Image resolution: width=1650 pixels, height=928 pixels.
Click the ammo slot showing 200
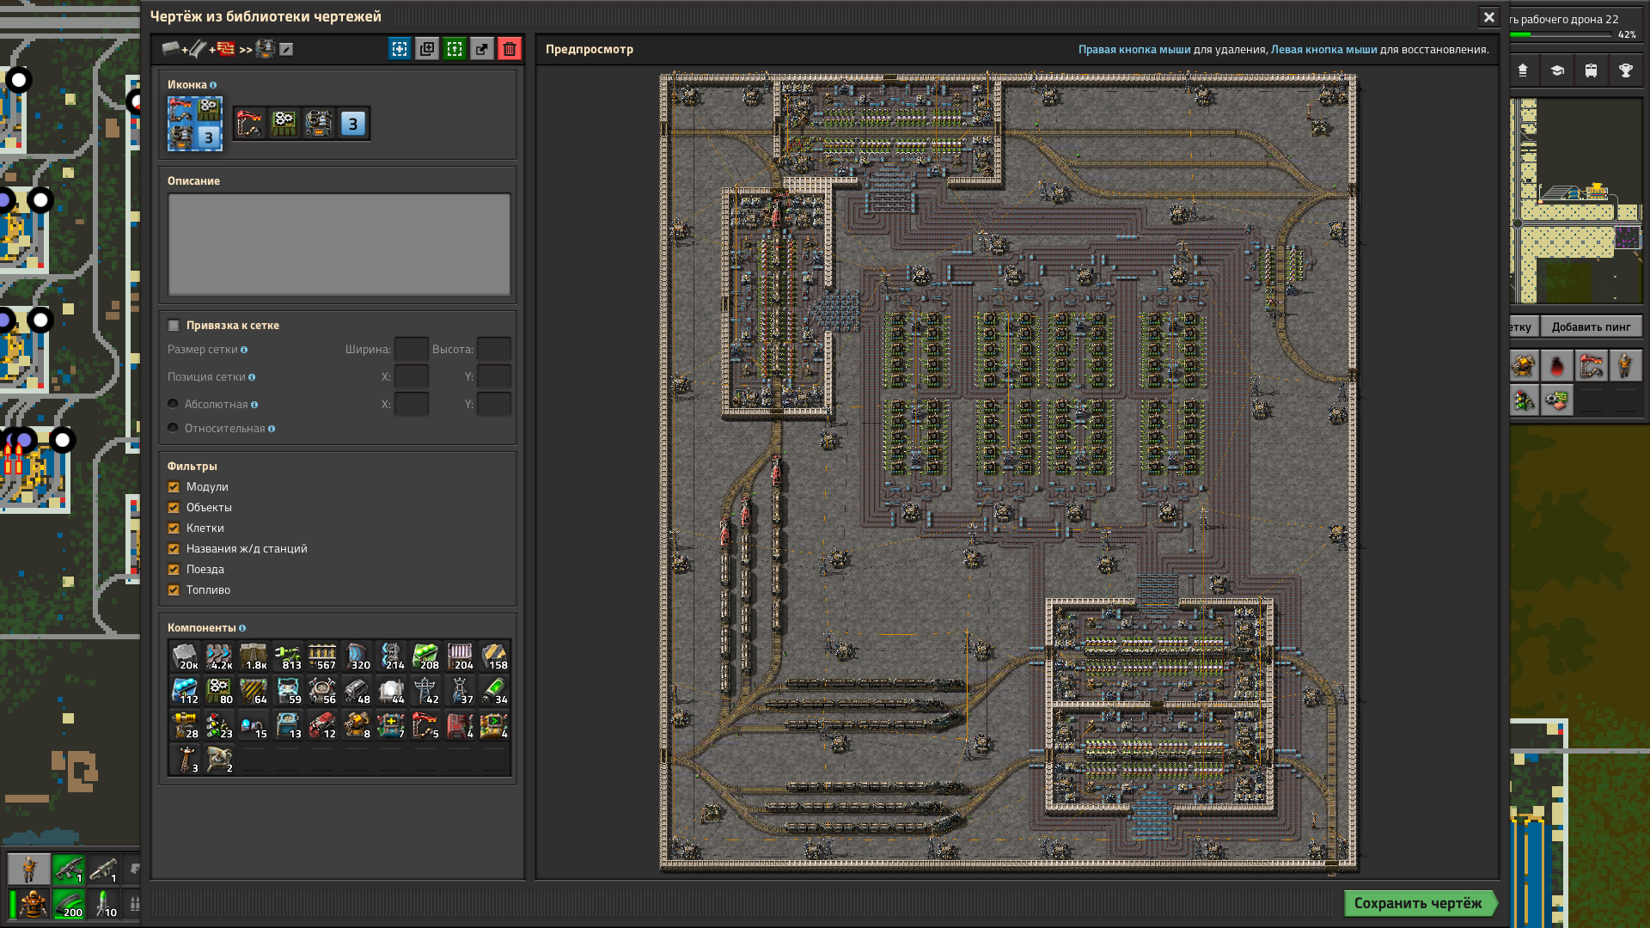(69, 904)
